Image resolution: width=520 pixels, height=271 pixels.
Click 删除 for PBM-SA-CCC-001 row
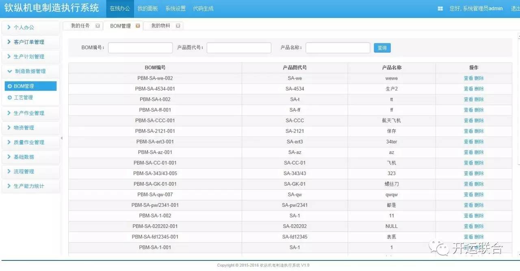tap(479, 121)
